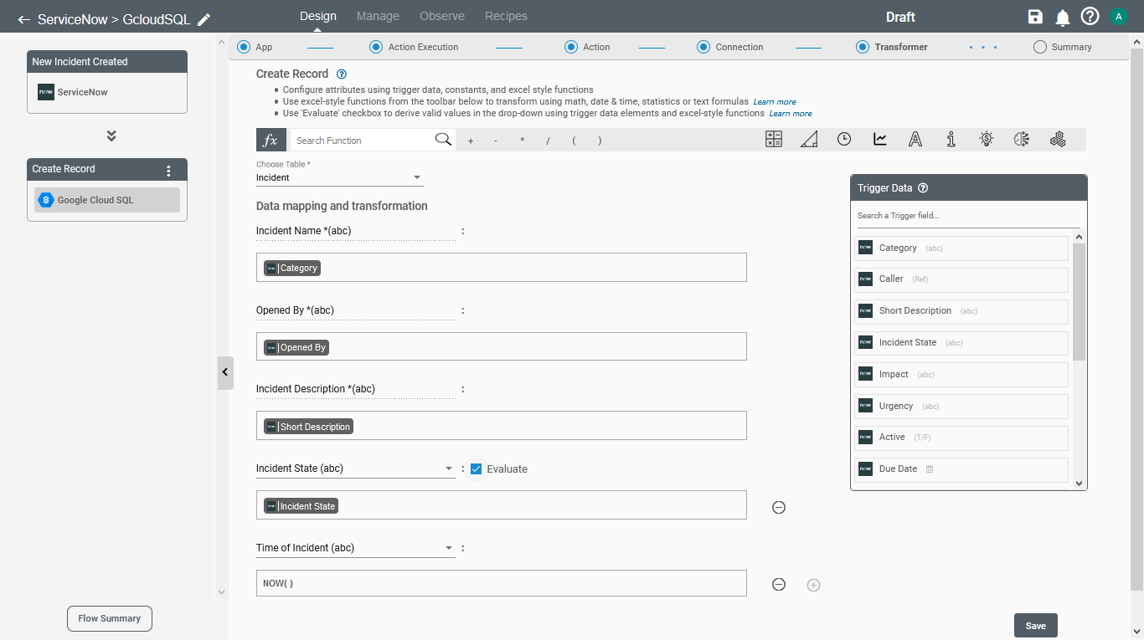Image resolution: width=1144 pixels, height=640 pixels.
Task: Click the NOW() formula field
Action: [501, 583]
